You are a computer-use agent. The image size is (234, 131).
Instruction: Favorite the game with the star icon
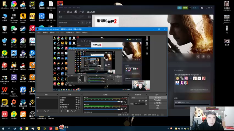[x=209, y=56]
